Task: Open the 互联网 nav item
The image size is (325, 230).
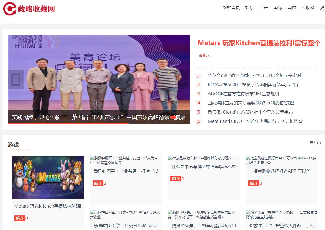Action: coord(308,8)
